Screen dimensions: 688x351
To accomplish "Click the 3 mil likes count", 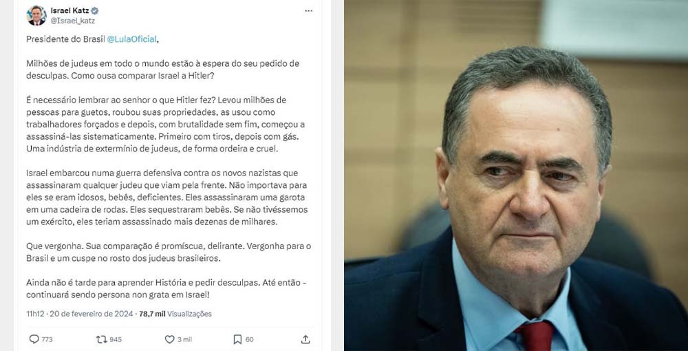I will point(184,339).
